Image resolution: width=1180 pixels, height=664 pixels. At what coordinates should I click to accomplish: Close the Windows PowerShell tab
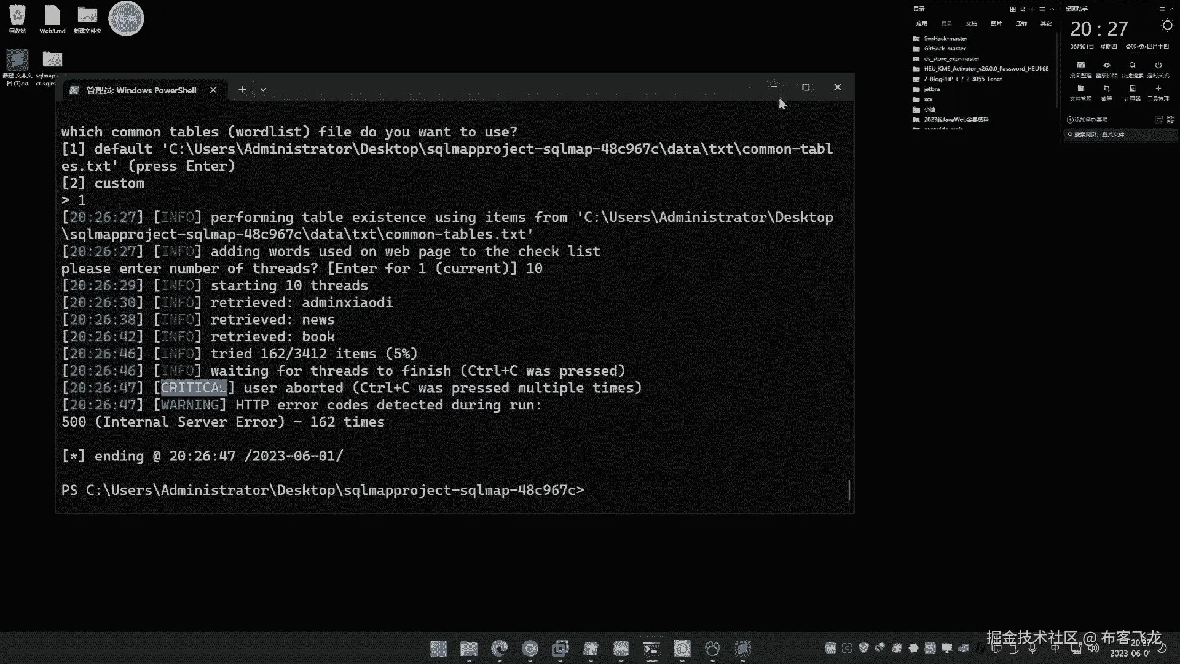(213, 90)
